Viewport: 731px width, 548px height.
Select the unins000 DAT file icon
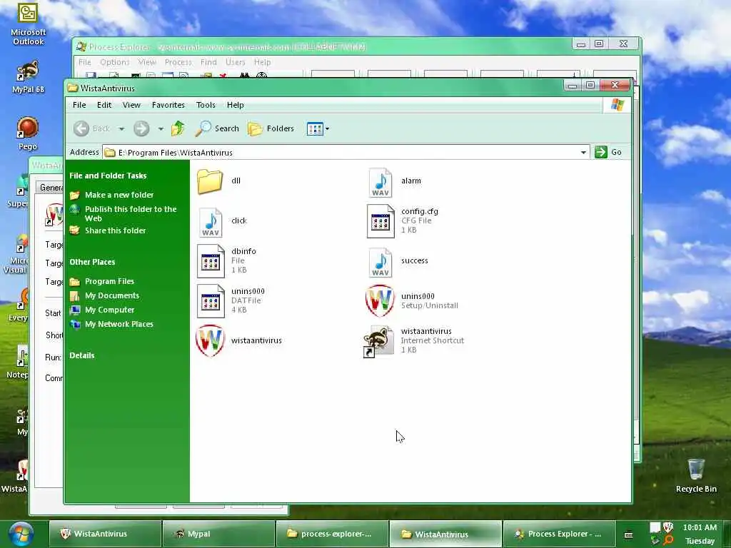[x=211, y=302]
